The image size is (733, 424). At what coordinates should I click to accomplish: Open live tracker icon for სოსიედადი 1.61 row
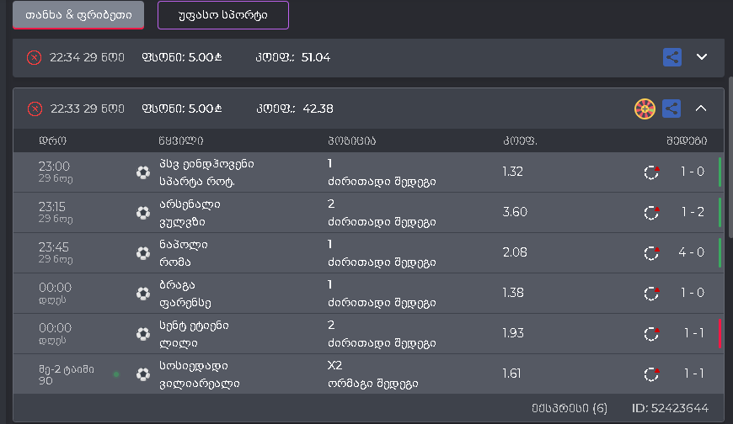(x=650, y=374)
